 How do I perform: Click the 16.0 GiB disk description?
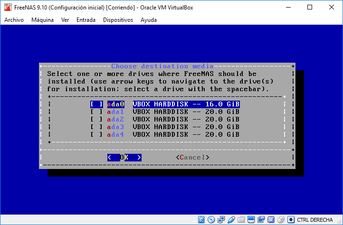[186, 104]
